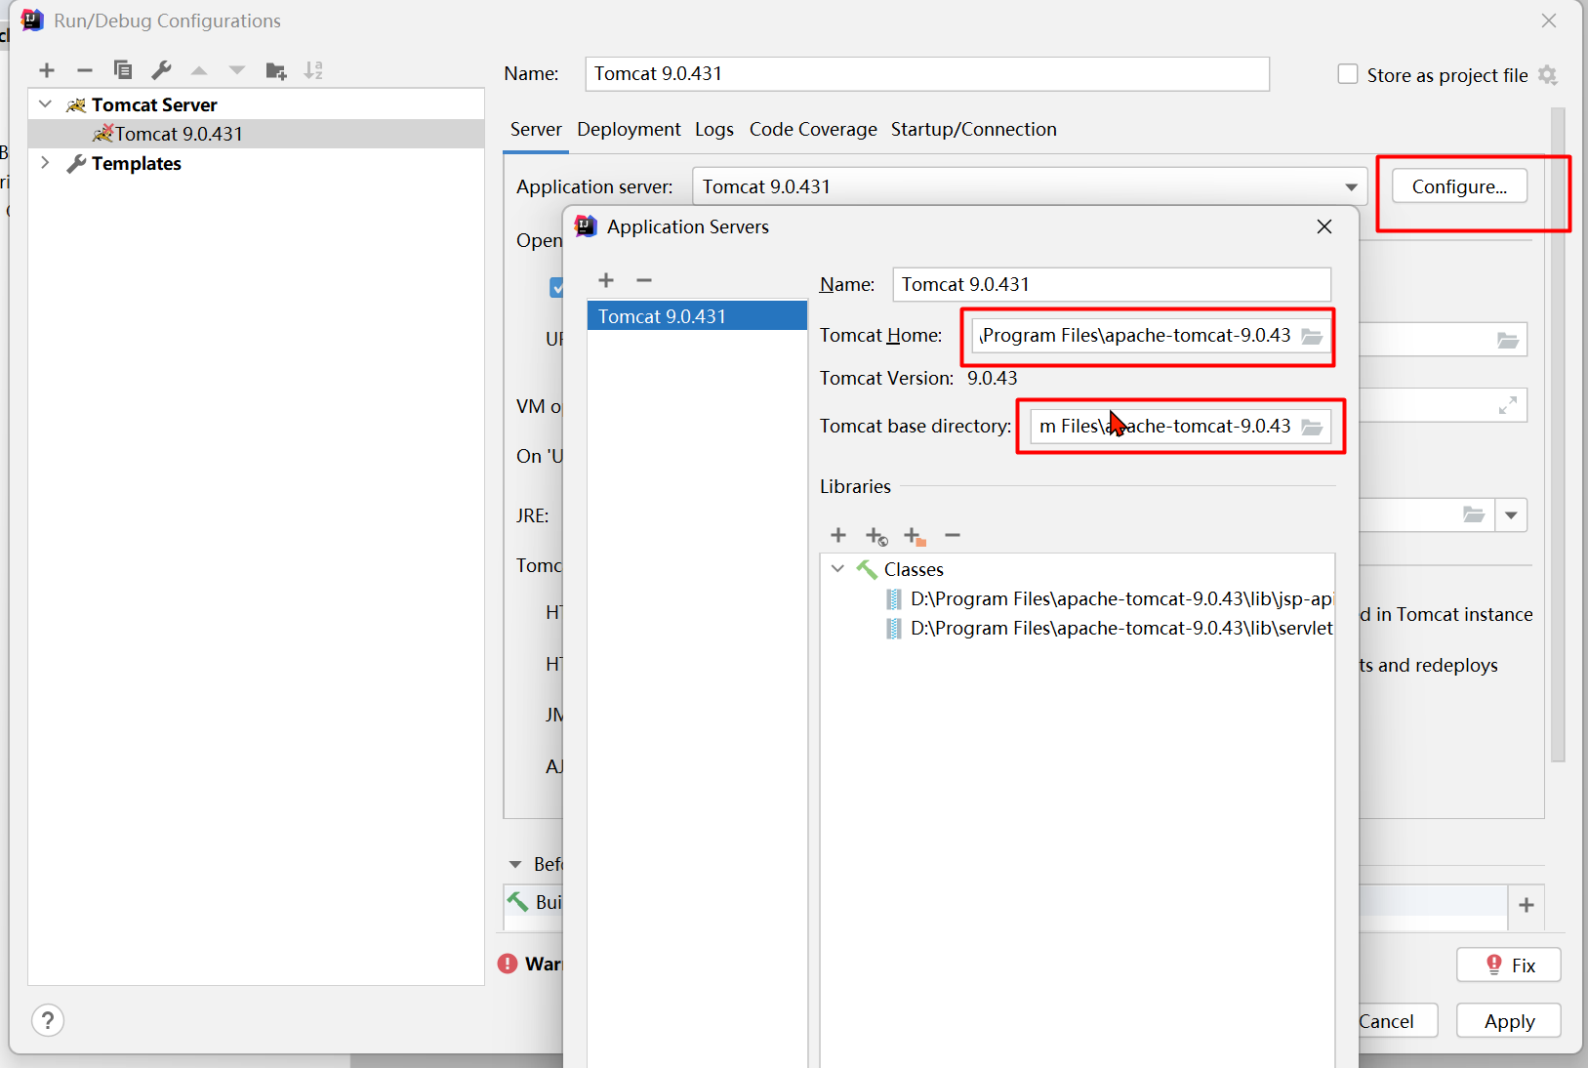This screenshot has height=1068, width=1588.
Task: Add library with excluded icon
Action: tap(915, 536)
